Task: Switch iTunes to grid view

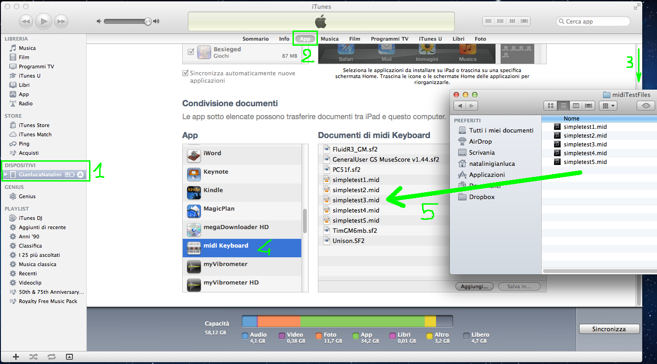Action: pos(512,21)
